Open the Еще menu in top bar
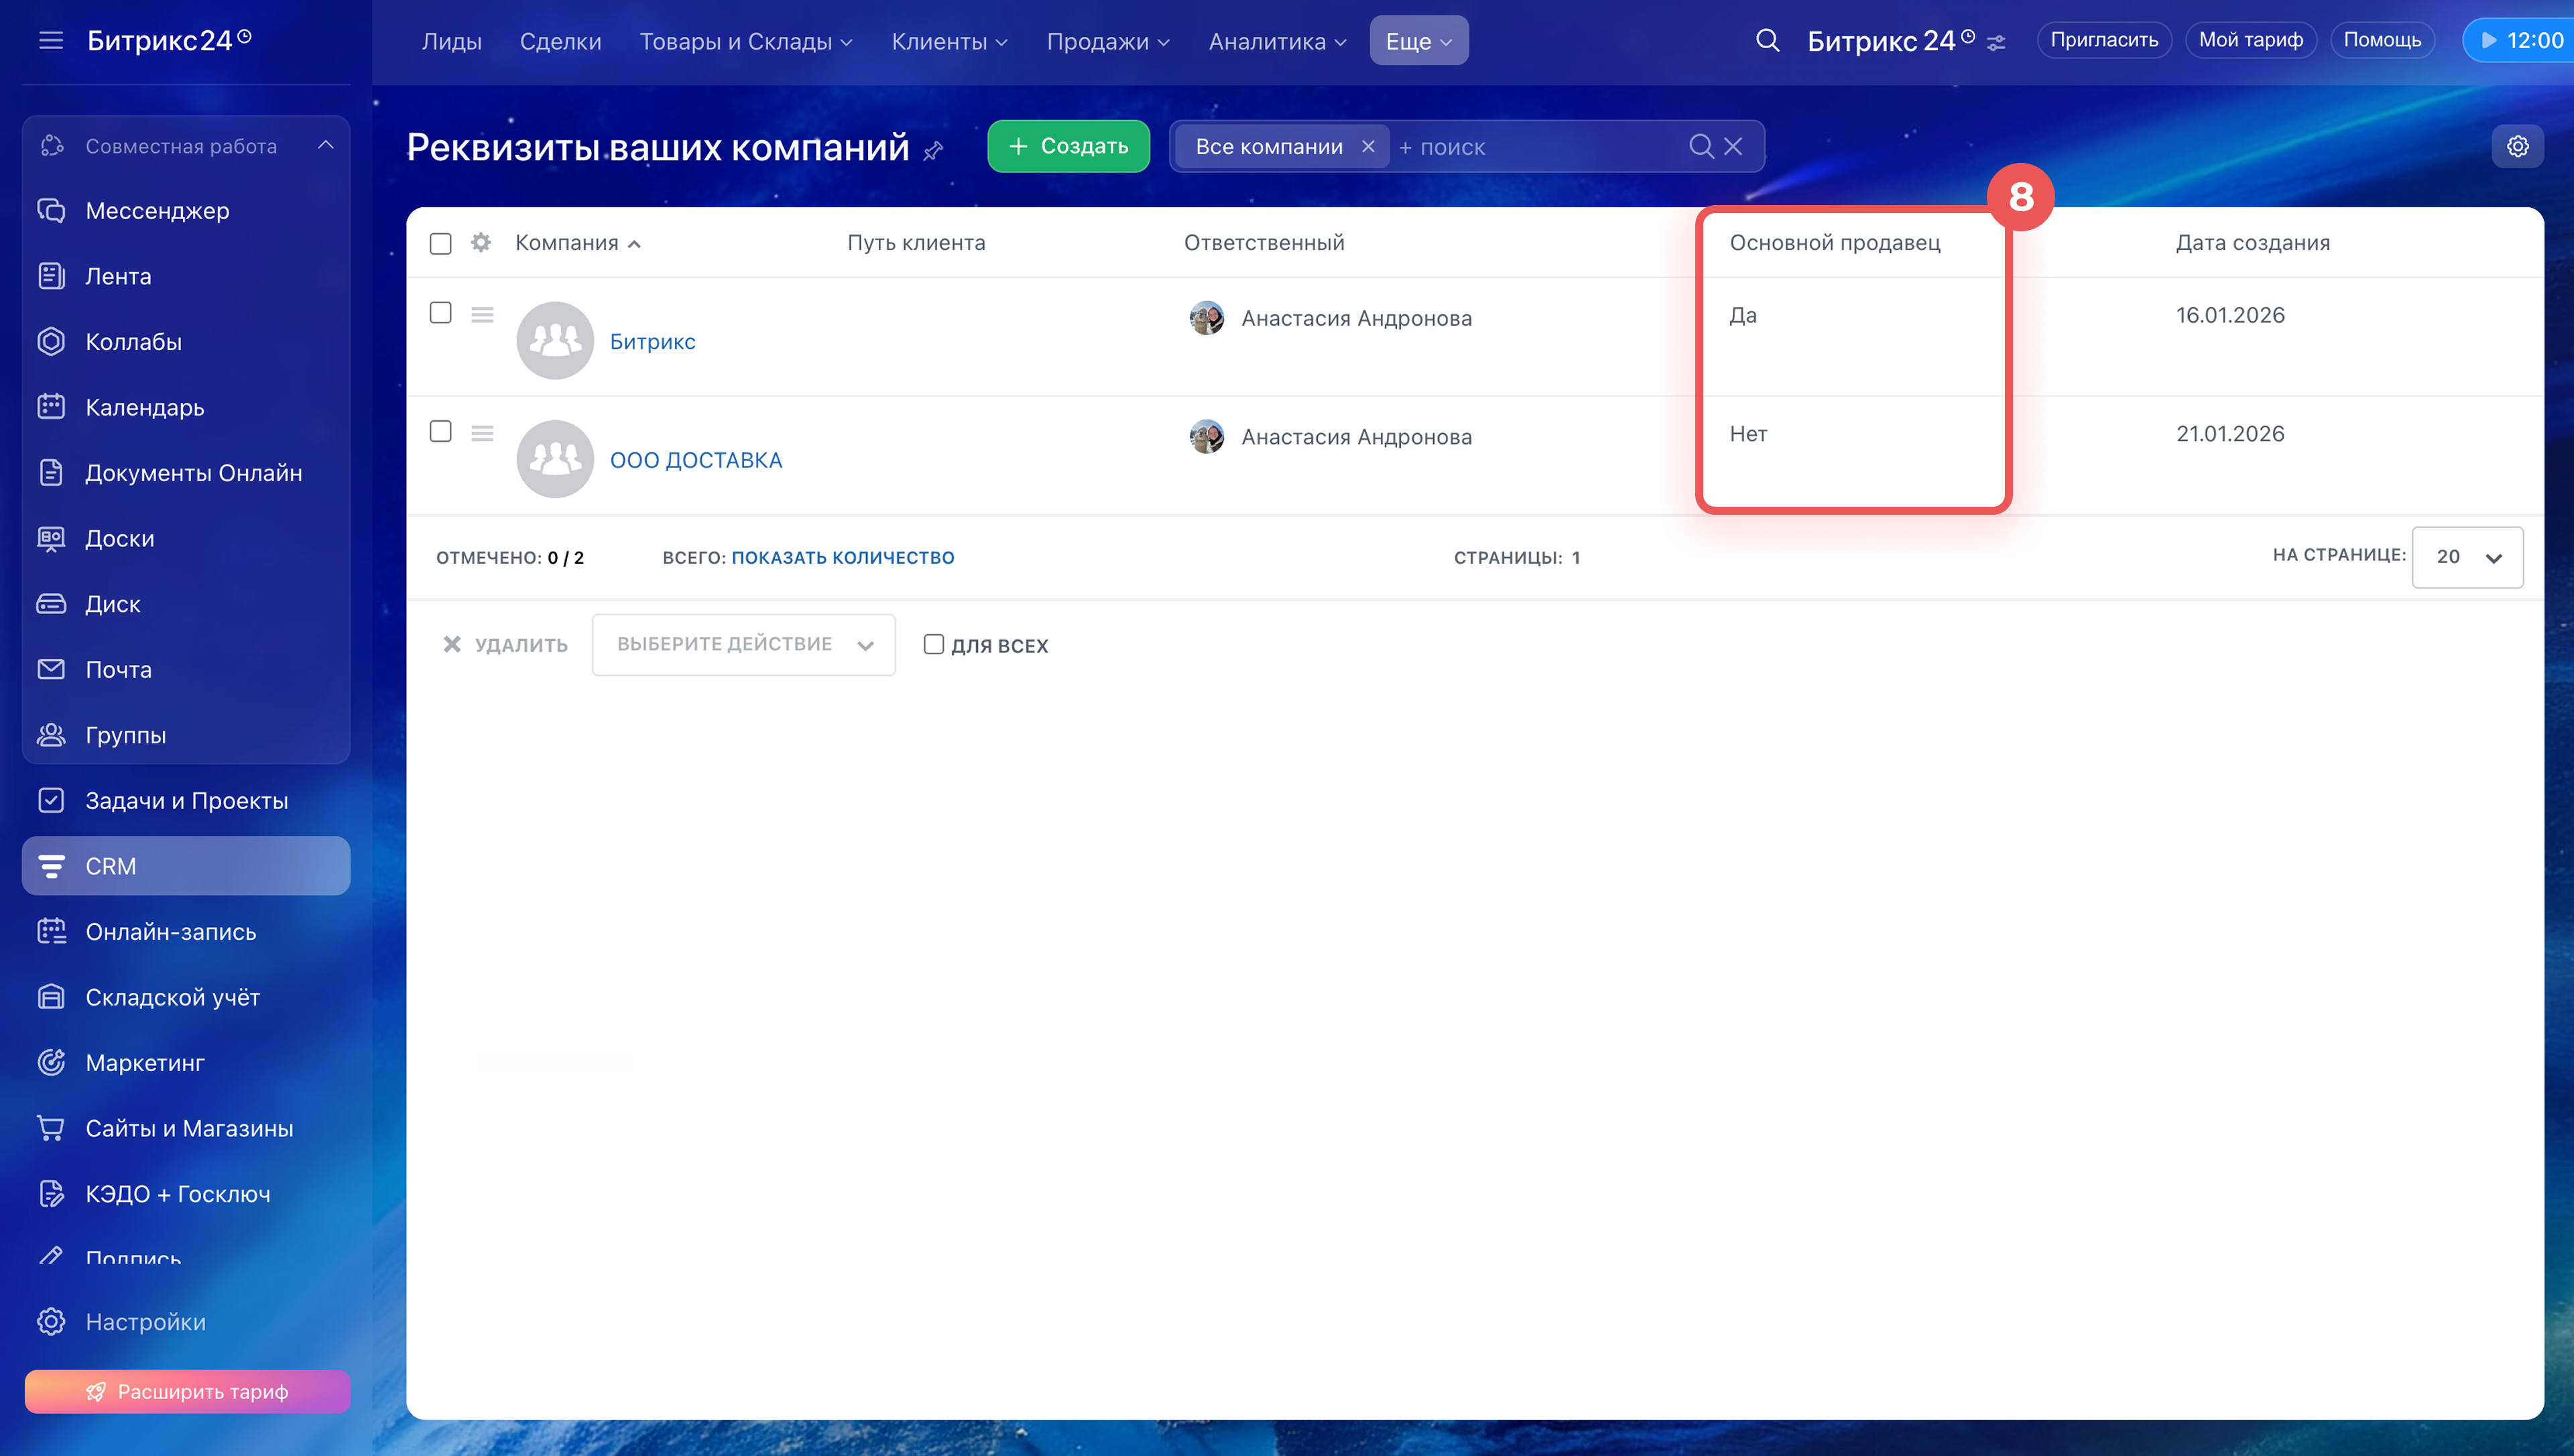 [1418, 41]
